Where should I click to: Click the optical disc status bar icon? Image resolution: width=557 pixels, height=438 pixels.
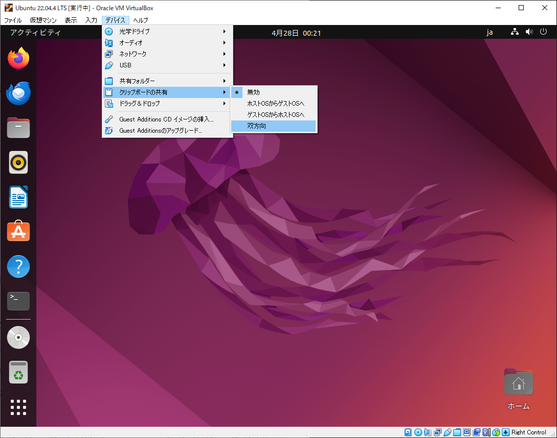(418, 432)
